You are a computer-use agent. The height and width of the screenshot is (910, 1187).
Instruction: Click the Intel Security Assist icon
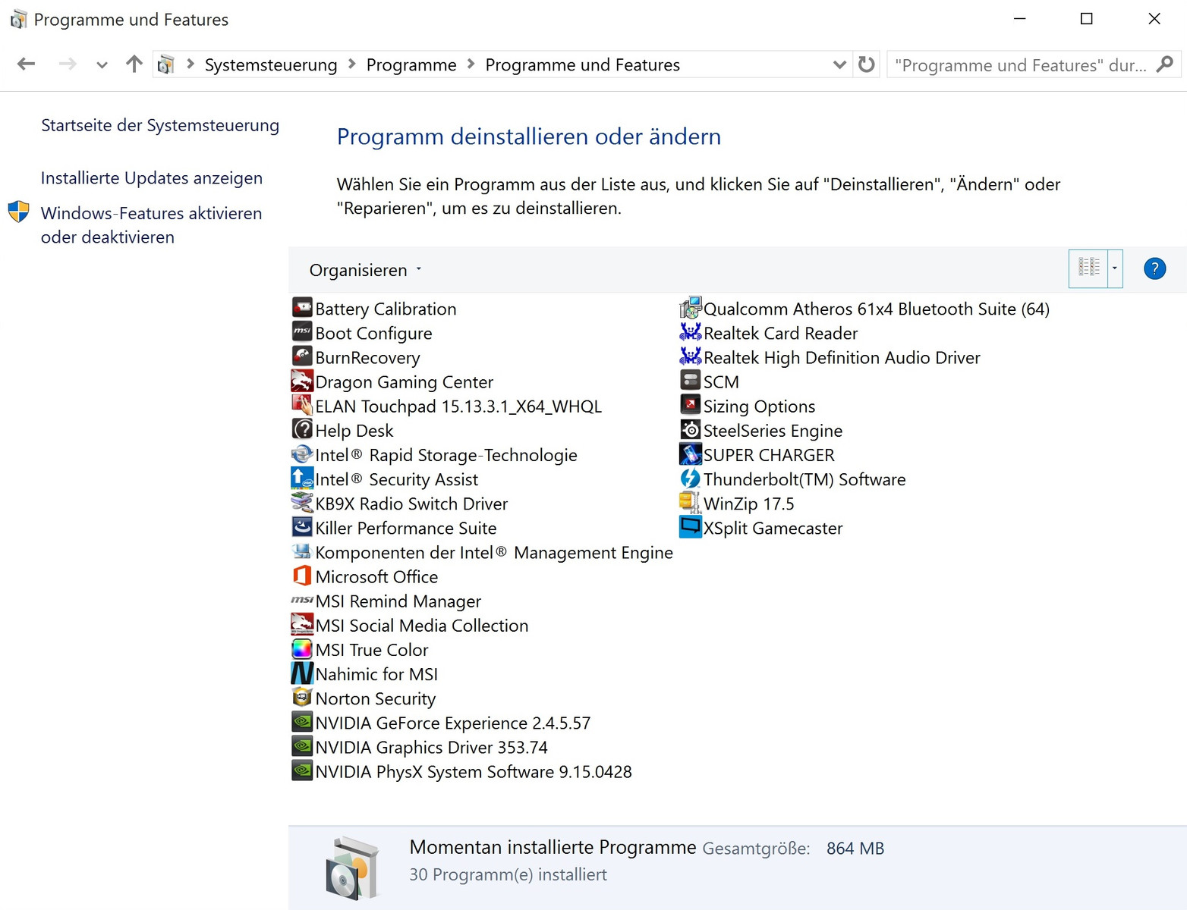(302, 478)
